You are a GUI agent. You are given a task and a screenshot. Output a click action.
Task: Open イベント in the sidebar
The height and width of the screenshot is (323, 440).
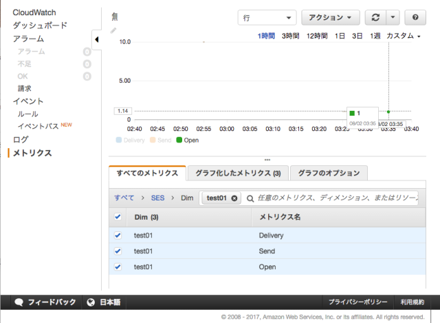pyautogui.click(x=28, y=101)
